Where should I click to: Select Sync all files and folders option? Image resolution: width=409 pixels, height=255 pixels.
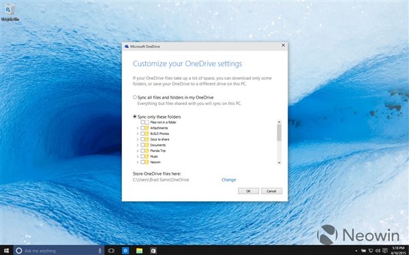click(134, 97)
